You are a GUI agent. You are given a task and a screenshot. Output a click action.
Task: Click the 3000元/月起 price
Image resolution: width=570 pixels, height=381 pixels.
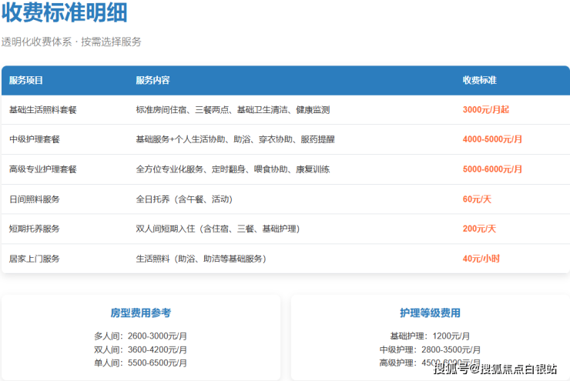(485, 110)
